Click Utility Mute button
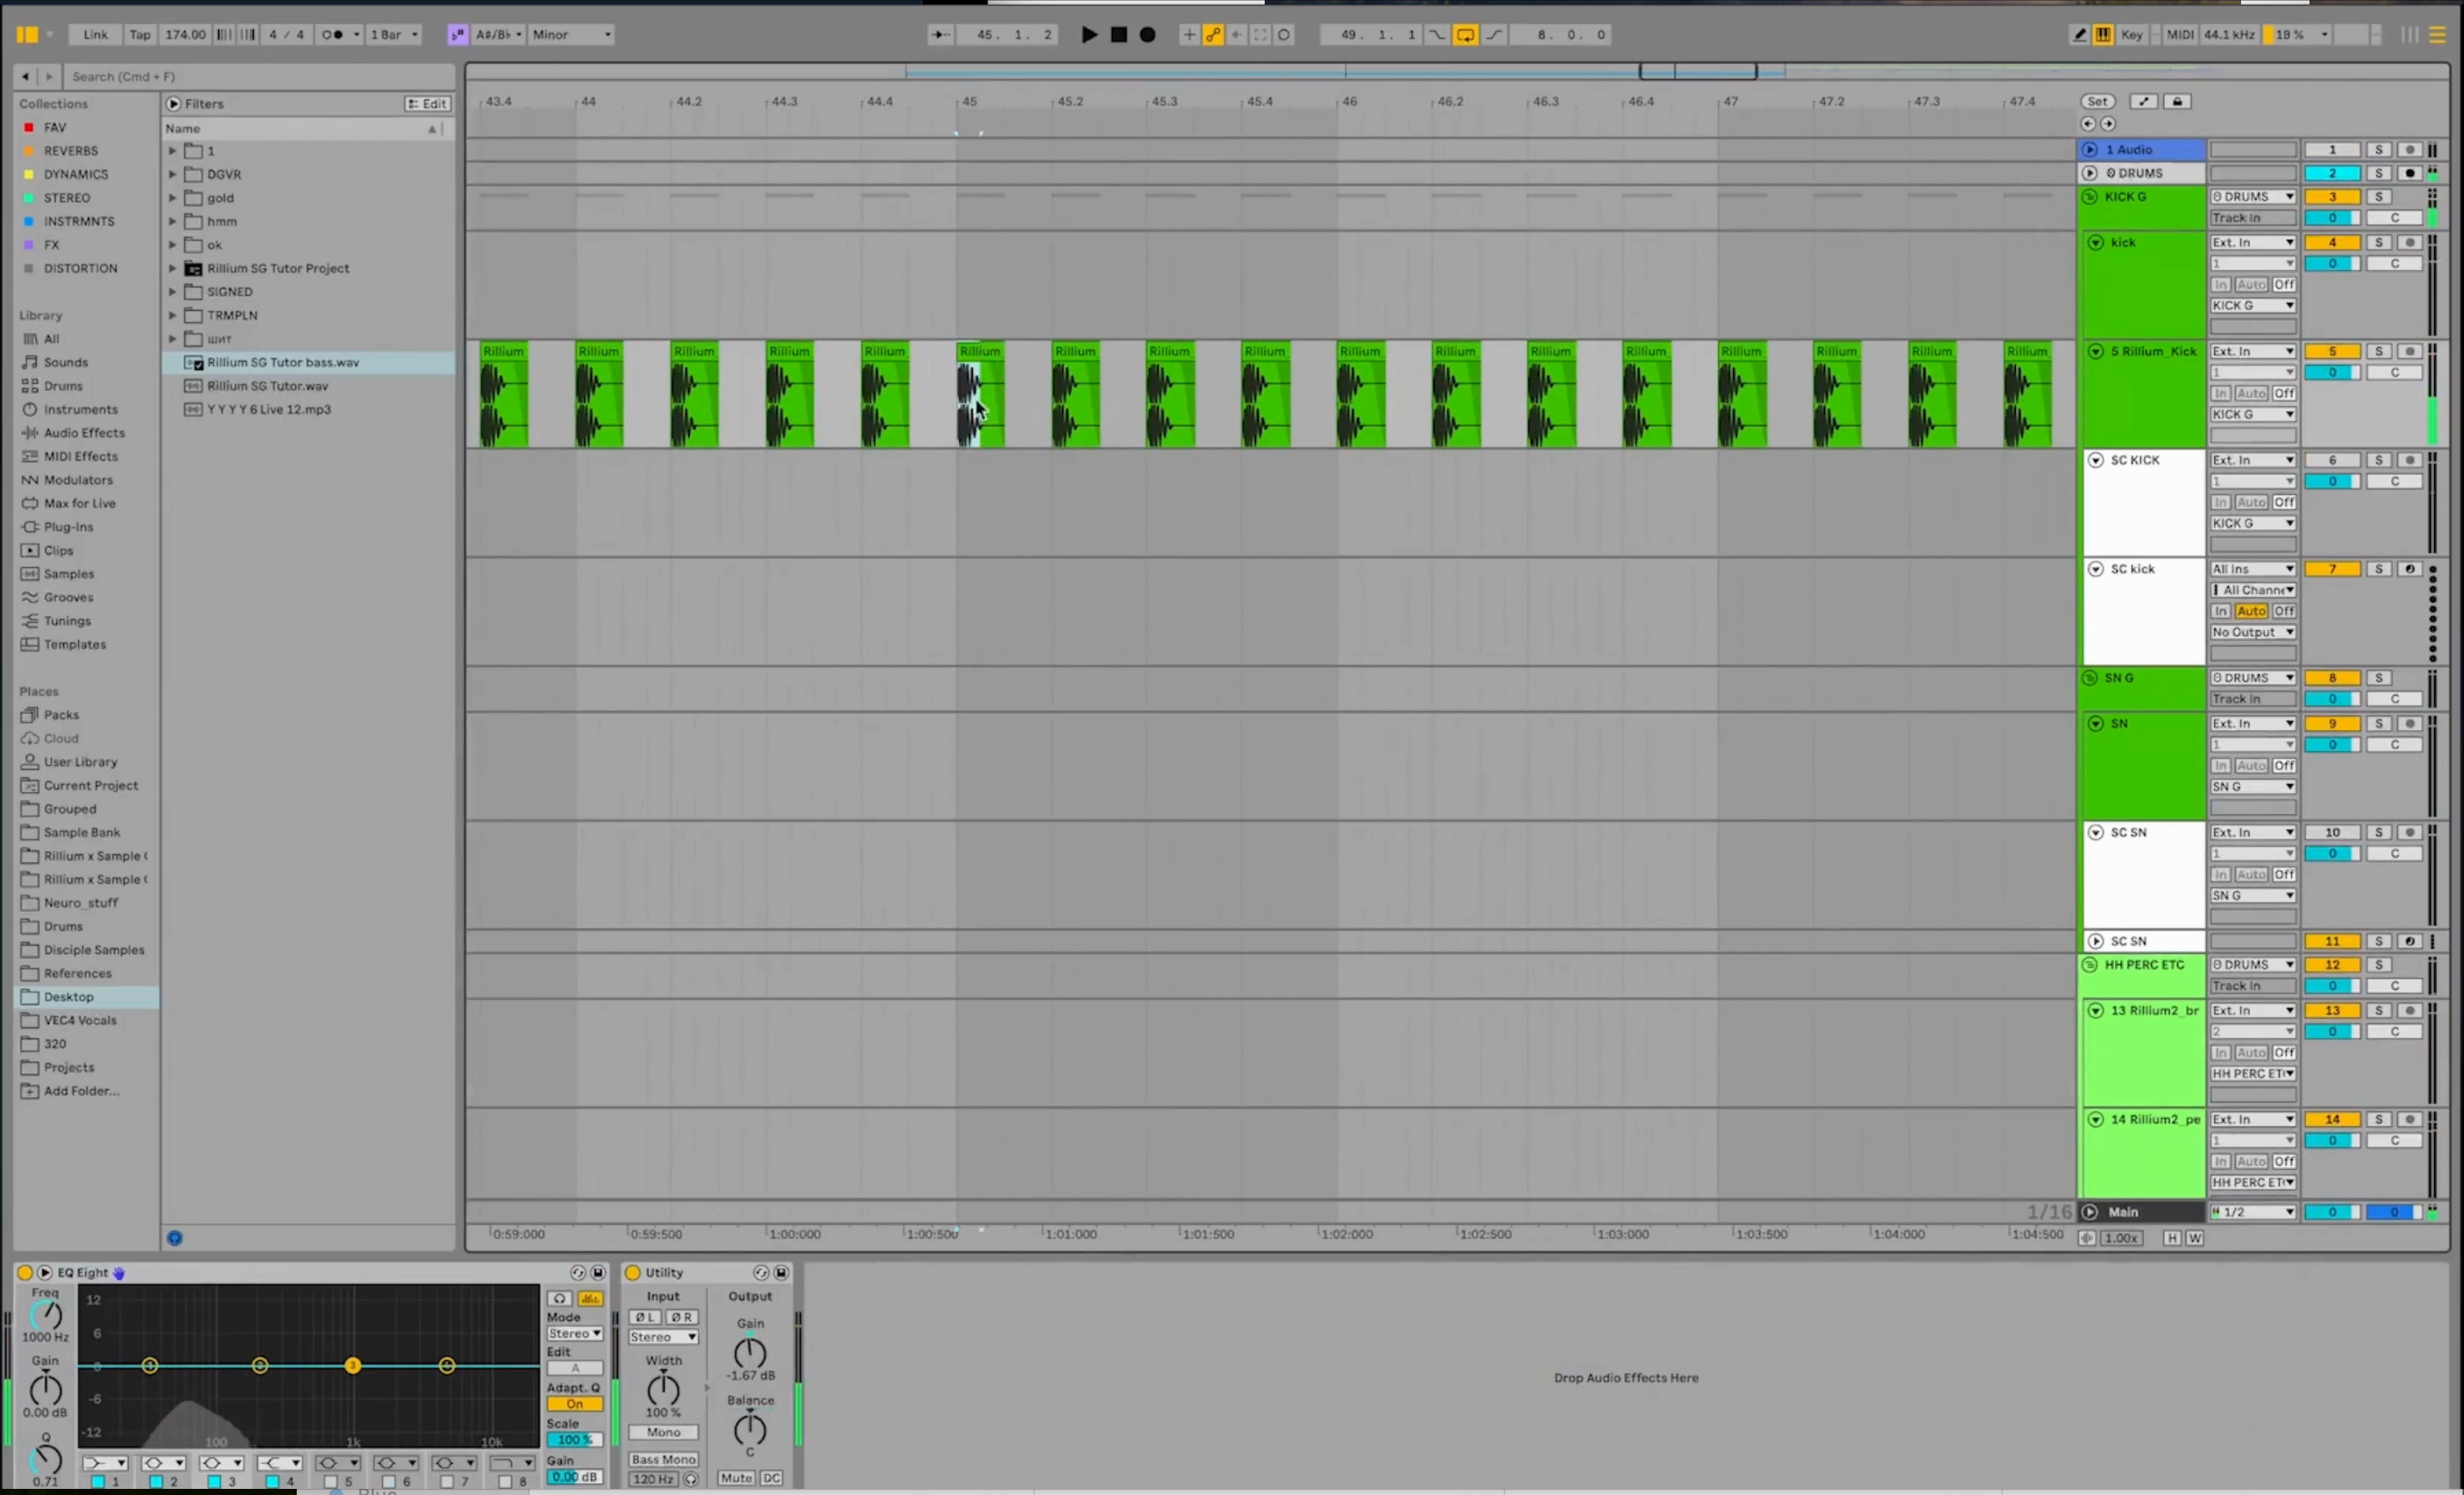This screenshot has width=2464, height=1495. [x=736, y=1478]
